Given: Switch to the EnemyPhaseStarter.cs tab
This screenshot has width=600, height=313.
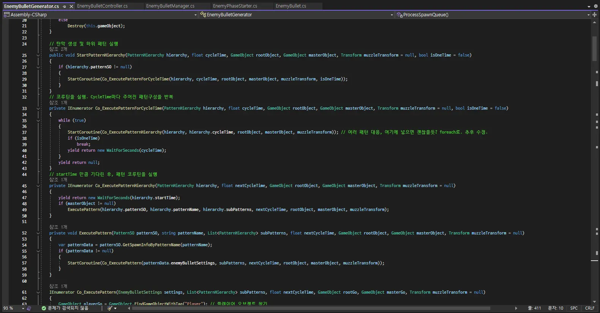Looking at the screenshot, I should pyautogui.click(x=235, y=6).
